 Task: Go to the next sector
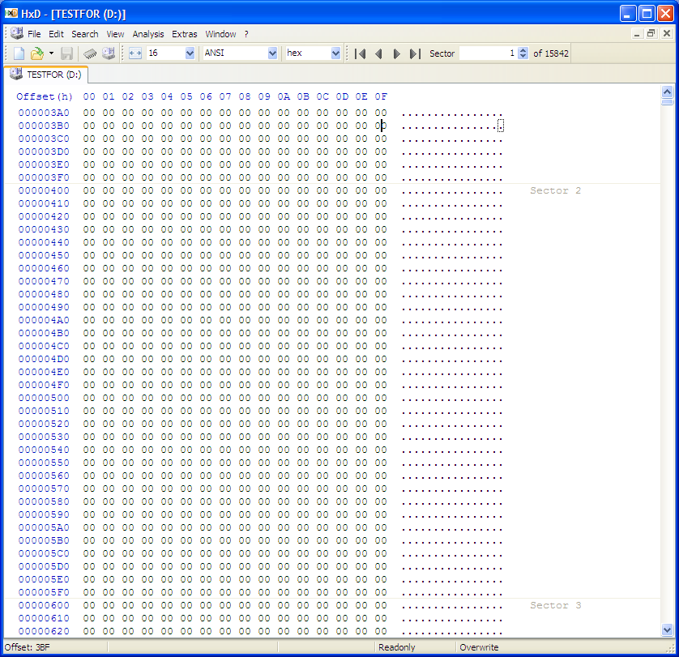click(x=396, y=53)
